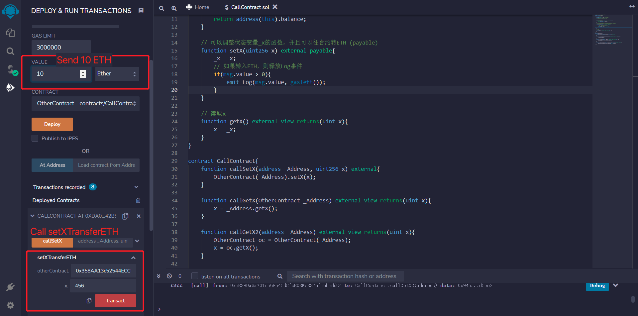Open the CONTRACT selection dropdown
638x316 pixels.
(x=85, y=103)
